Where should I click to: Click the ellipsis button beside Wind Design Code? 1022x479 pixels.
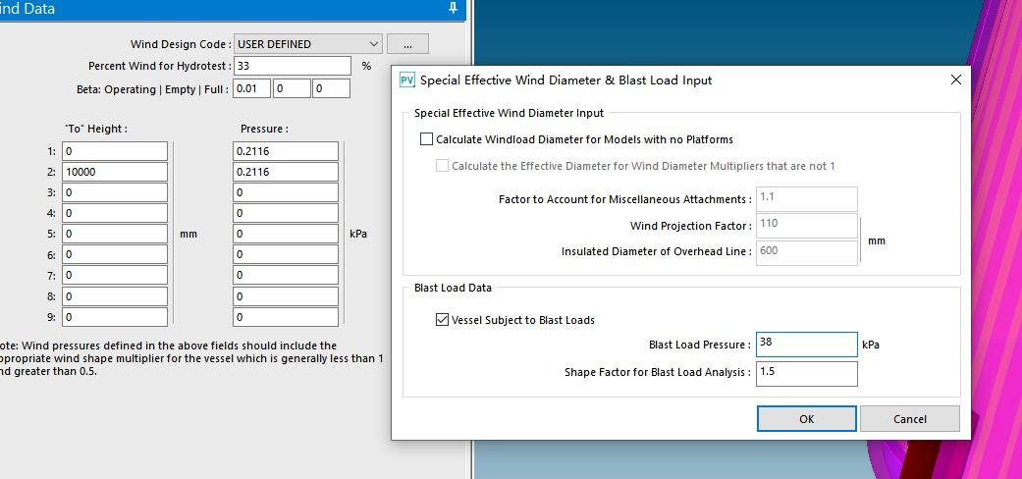click(407, 44)
